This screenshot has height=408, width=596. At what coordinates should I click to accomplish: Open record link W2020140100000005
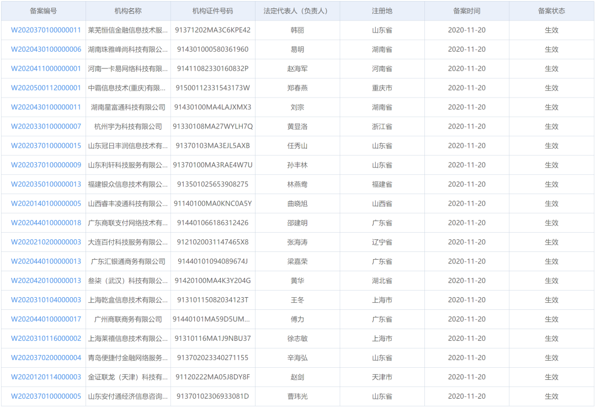46,203
